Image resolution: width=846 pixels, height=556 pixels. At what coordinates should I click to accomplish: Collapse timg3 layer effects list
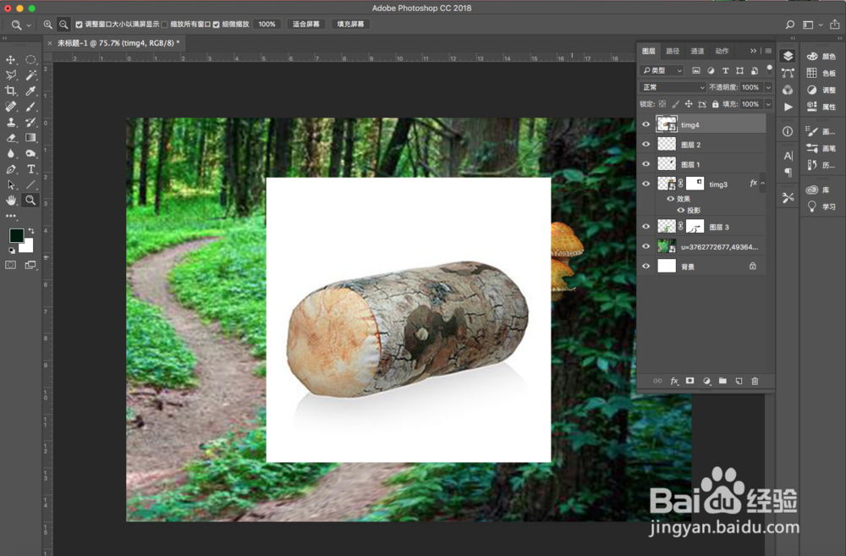point(763,184)
